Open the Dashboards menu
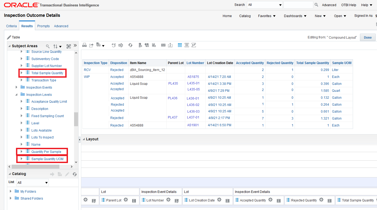377x210 pixels. click(295, 16)
